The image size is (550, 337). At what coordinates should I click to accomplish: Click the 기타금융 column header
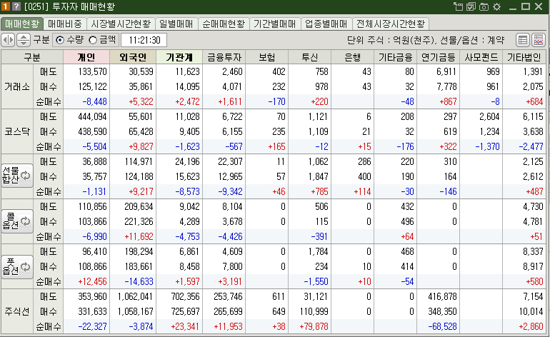pyautogui.click(x=395, y=57)
